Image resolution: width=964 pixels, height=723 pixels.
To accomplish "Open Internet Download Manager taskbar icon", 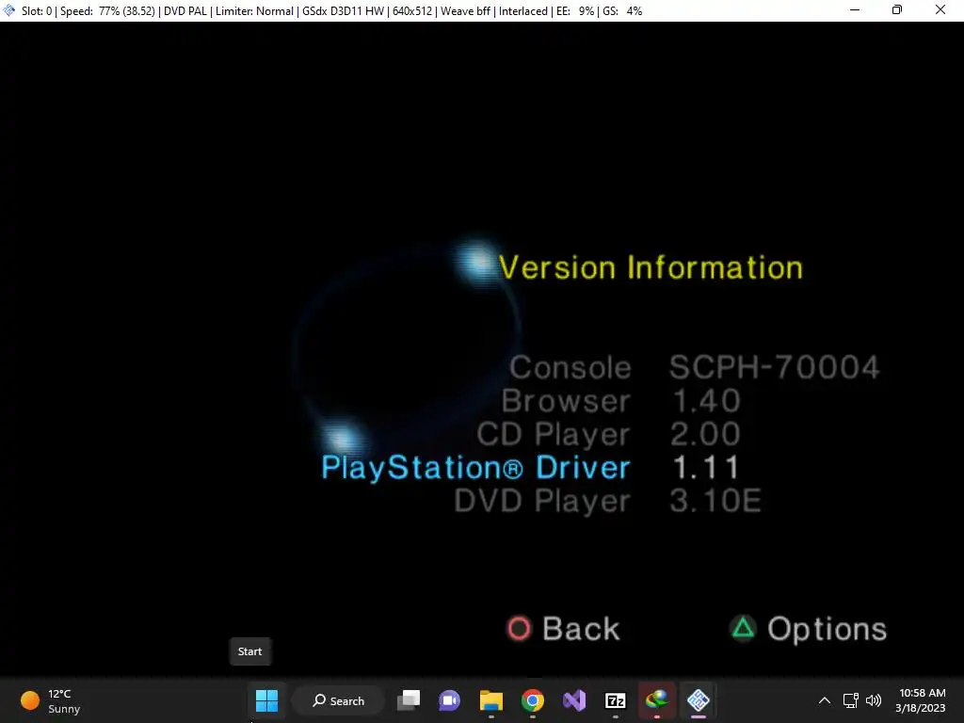I will click(x=656, y=700).
